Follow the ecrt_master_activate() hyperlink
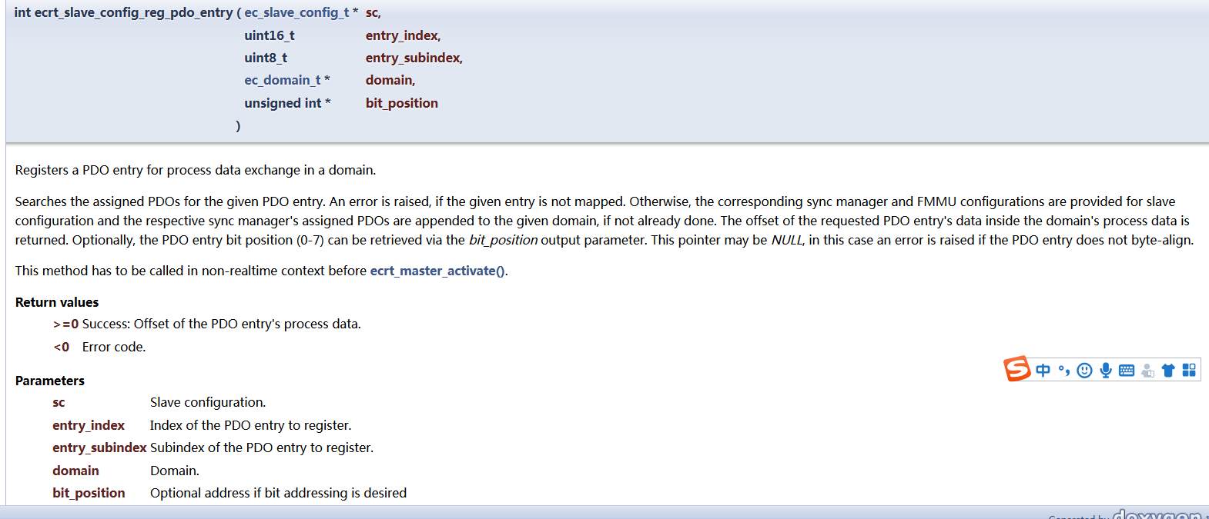Image resolution: width=1209 pixels, height=519 pixels. click(434, 271)
